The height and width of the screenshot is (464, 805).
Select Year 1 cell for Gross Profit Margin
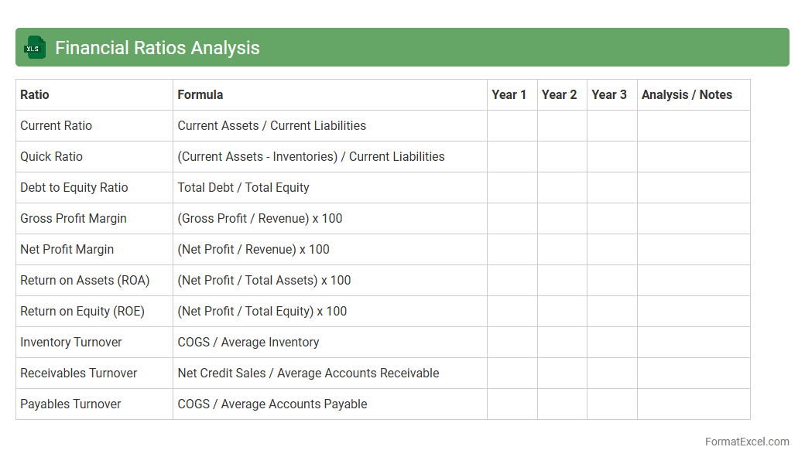pyautogui.click(x=512, y=218)
